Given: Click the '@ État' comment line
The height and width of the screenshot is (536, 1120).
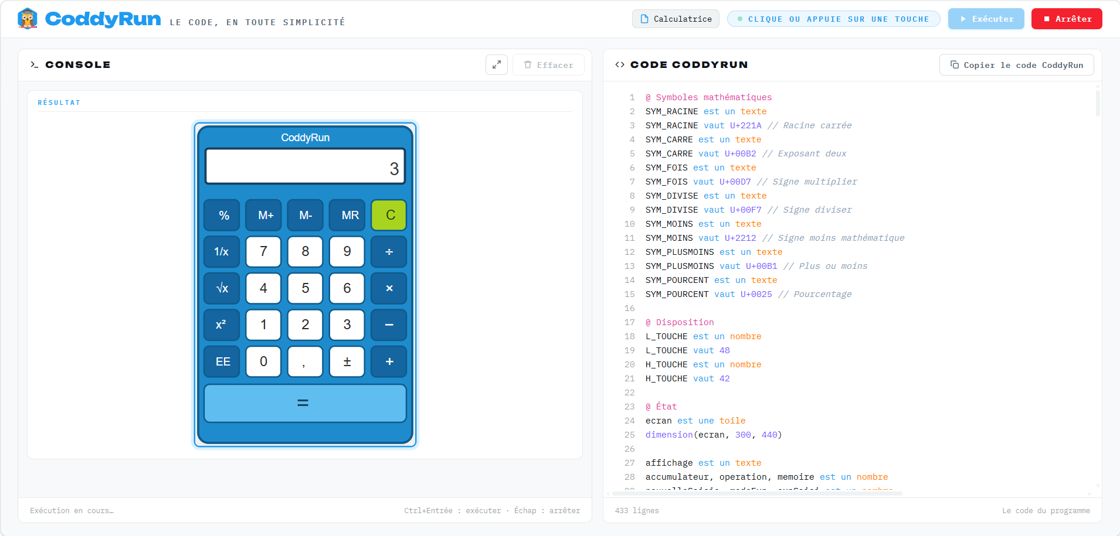Looking at the screenshot, I should [x=661, y=407].
